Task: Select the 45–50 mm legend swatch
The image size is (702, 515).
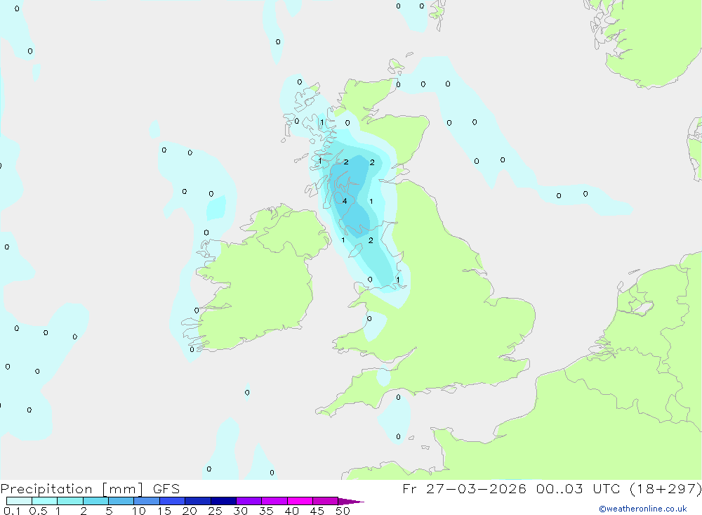Action: pos(325,501)
